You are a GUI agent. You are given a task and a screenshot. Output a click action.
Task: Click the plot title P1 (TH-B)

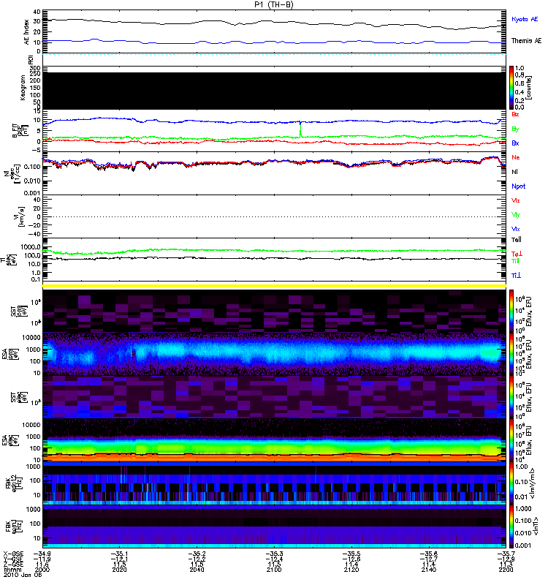pyautogui.click(x=273, y=4)
